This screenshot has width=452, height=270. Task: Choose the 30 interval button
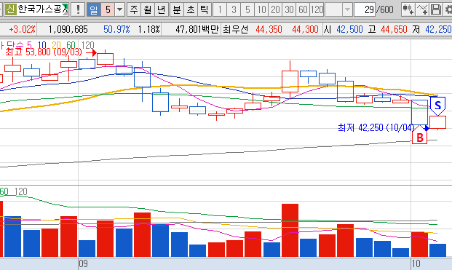click(x=289, y=9)
